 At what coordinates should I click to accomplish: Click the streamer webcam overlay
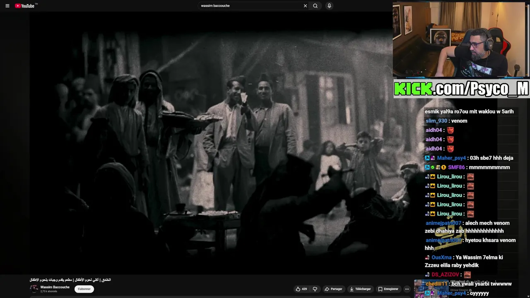pos(459,39)
